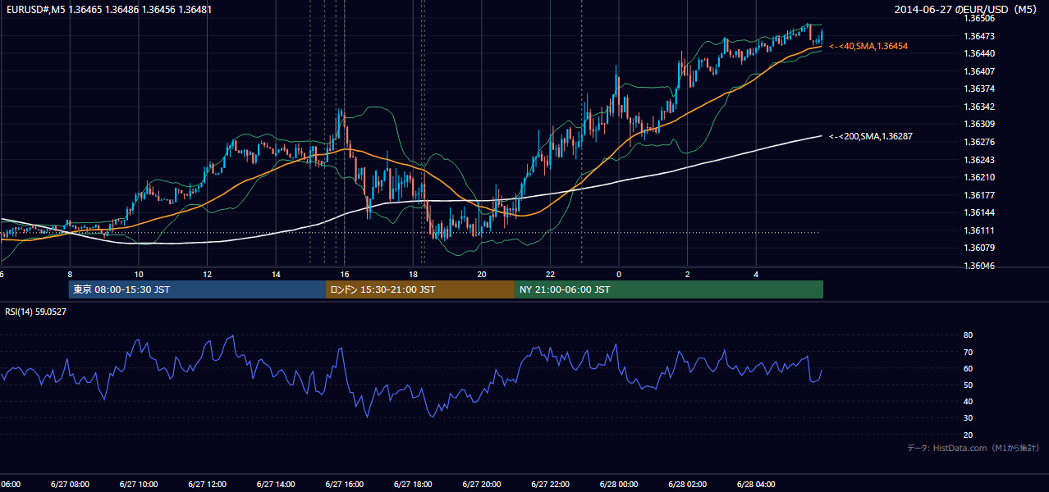Click the 6/27 08:00 time label

tap(70, 484)
